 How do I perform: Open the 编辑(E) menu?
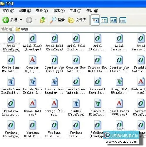25,11
